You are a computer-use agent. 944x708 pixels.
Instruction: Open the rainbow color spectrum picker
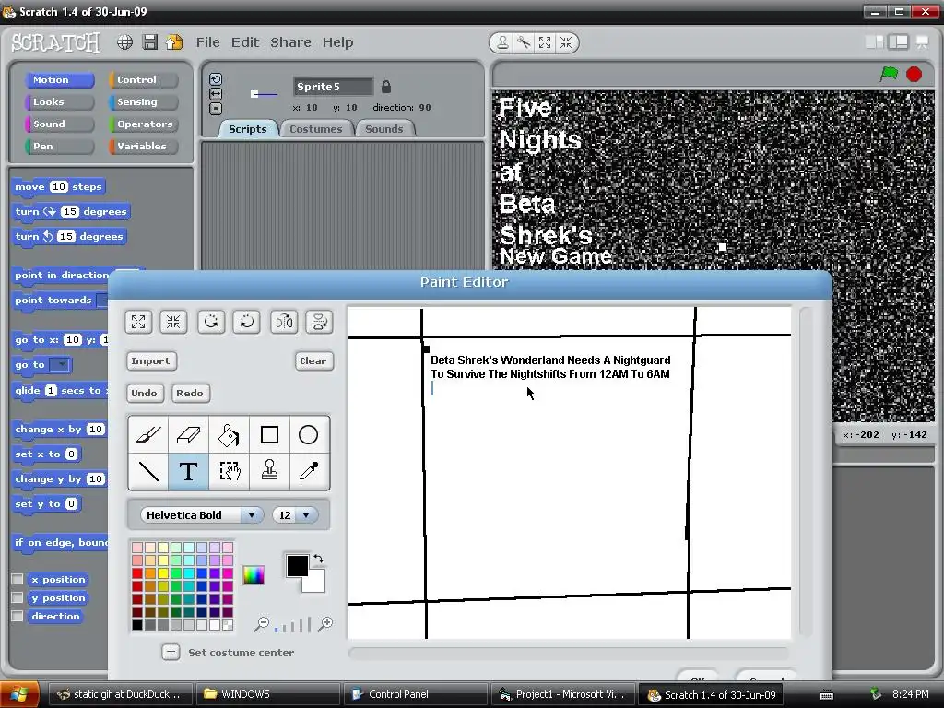pos(254,575)
